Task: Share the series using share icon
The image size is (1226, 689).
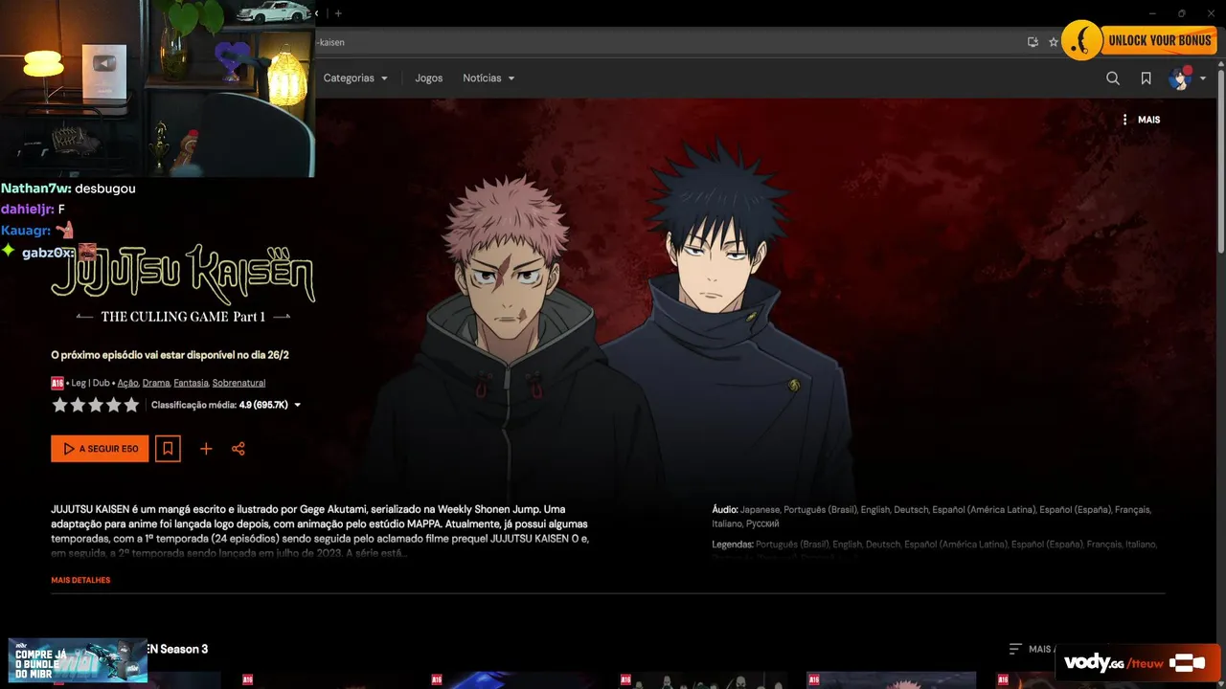Action: point(238,449)
